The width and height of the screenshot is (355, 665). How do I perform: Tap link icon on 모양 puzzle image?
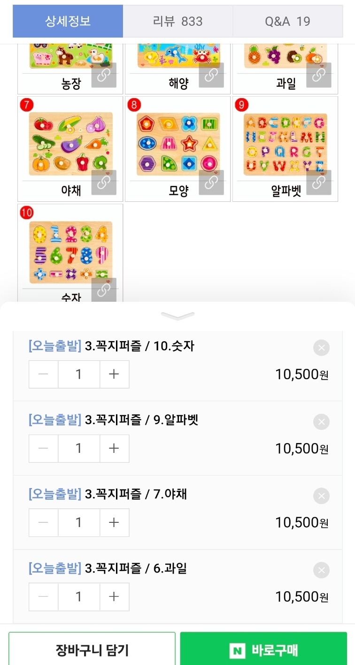[211, 182]
